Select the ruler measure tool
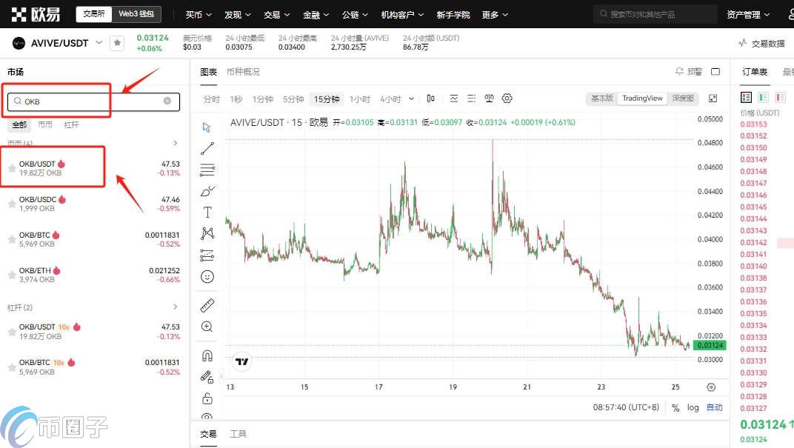The width and height of the screenshot is (794, 448). click(x=207, y=304)
